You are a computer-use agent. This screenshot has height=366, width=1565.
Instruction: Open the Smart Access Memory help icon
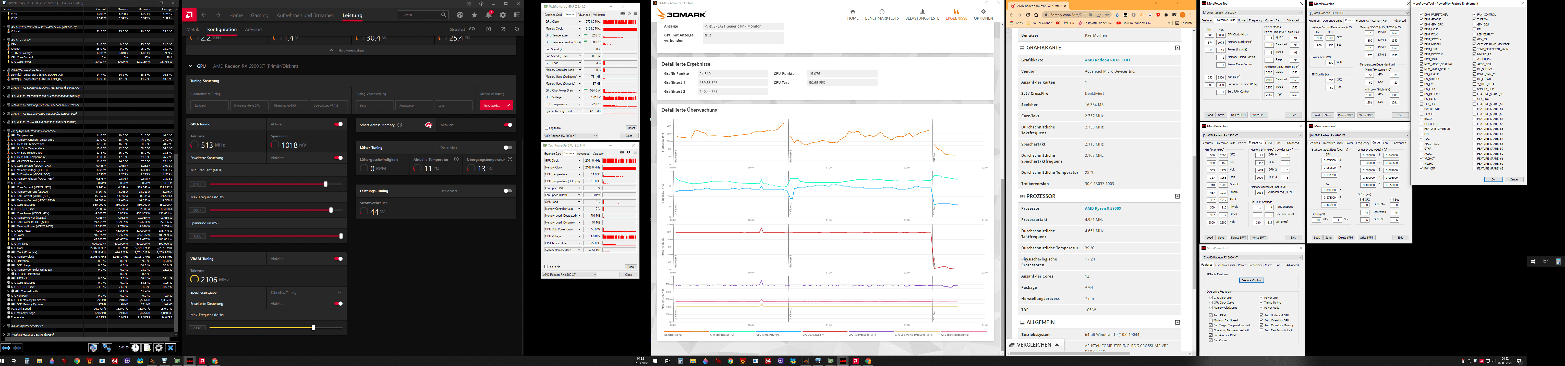pos(400,125)
